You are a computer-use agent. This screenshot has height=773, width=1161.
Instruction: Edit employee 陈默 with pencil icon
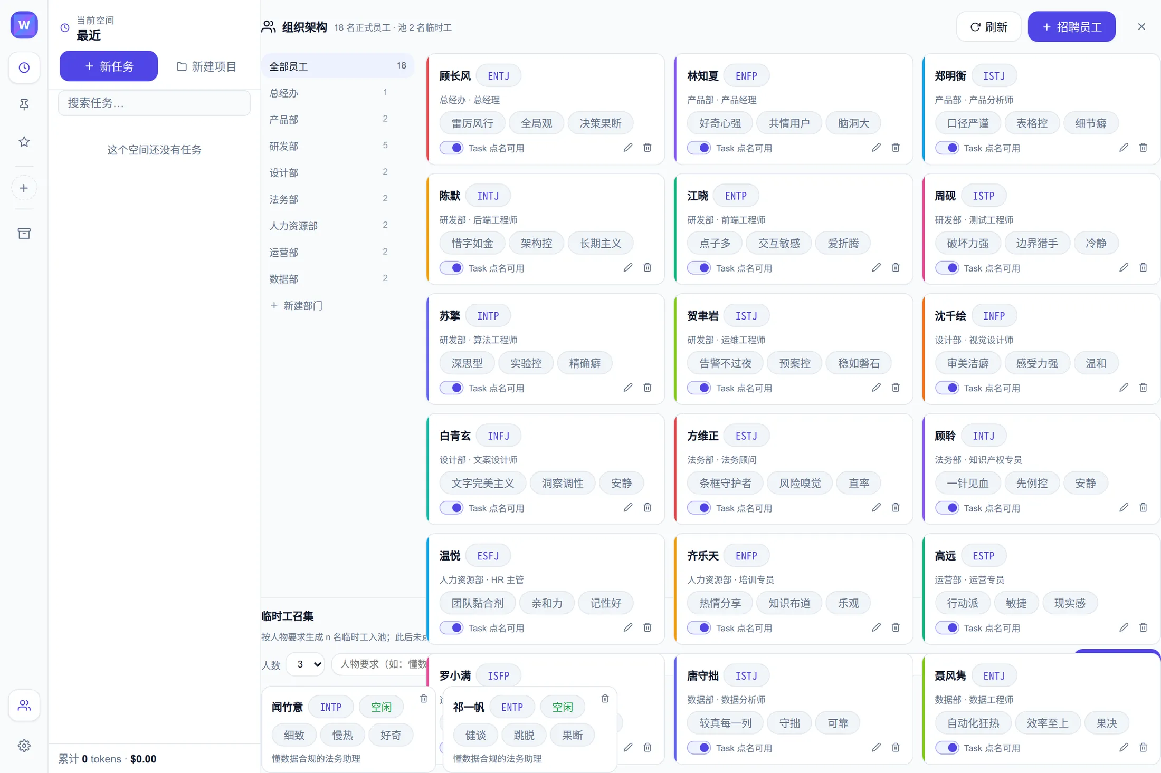(627, 268)
